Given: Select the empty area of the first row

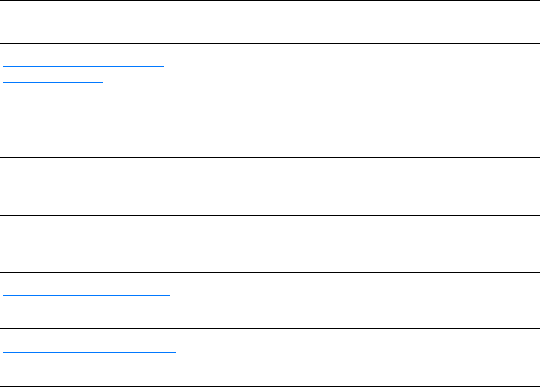Looking at the screenshot, I should 357,72.
